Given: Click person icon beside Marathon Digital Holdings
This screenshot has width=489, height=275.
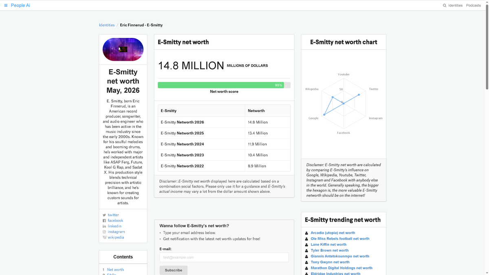Looking at the screenshot, I should [x=307, y=268].
